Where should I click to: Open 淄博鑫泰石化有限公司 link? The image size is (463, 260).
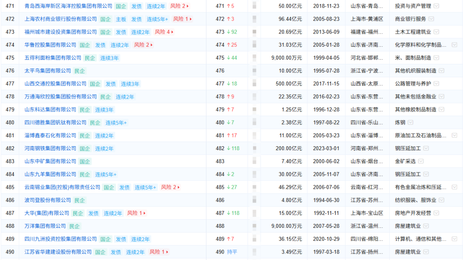pyautogui.click(x=50, y=135)
